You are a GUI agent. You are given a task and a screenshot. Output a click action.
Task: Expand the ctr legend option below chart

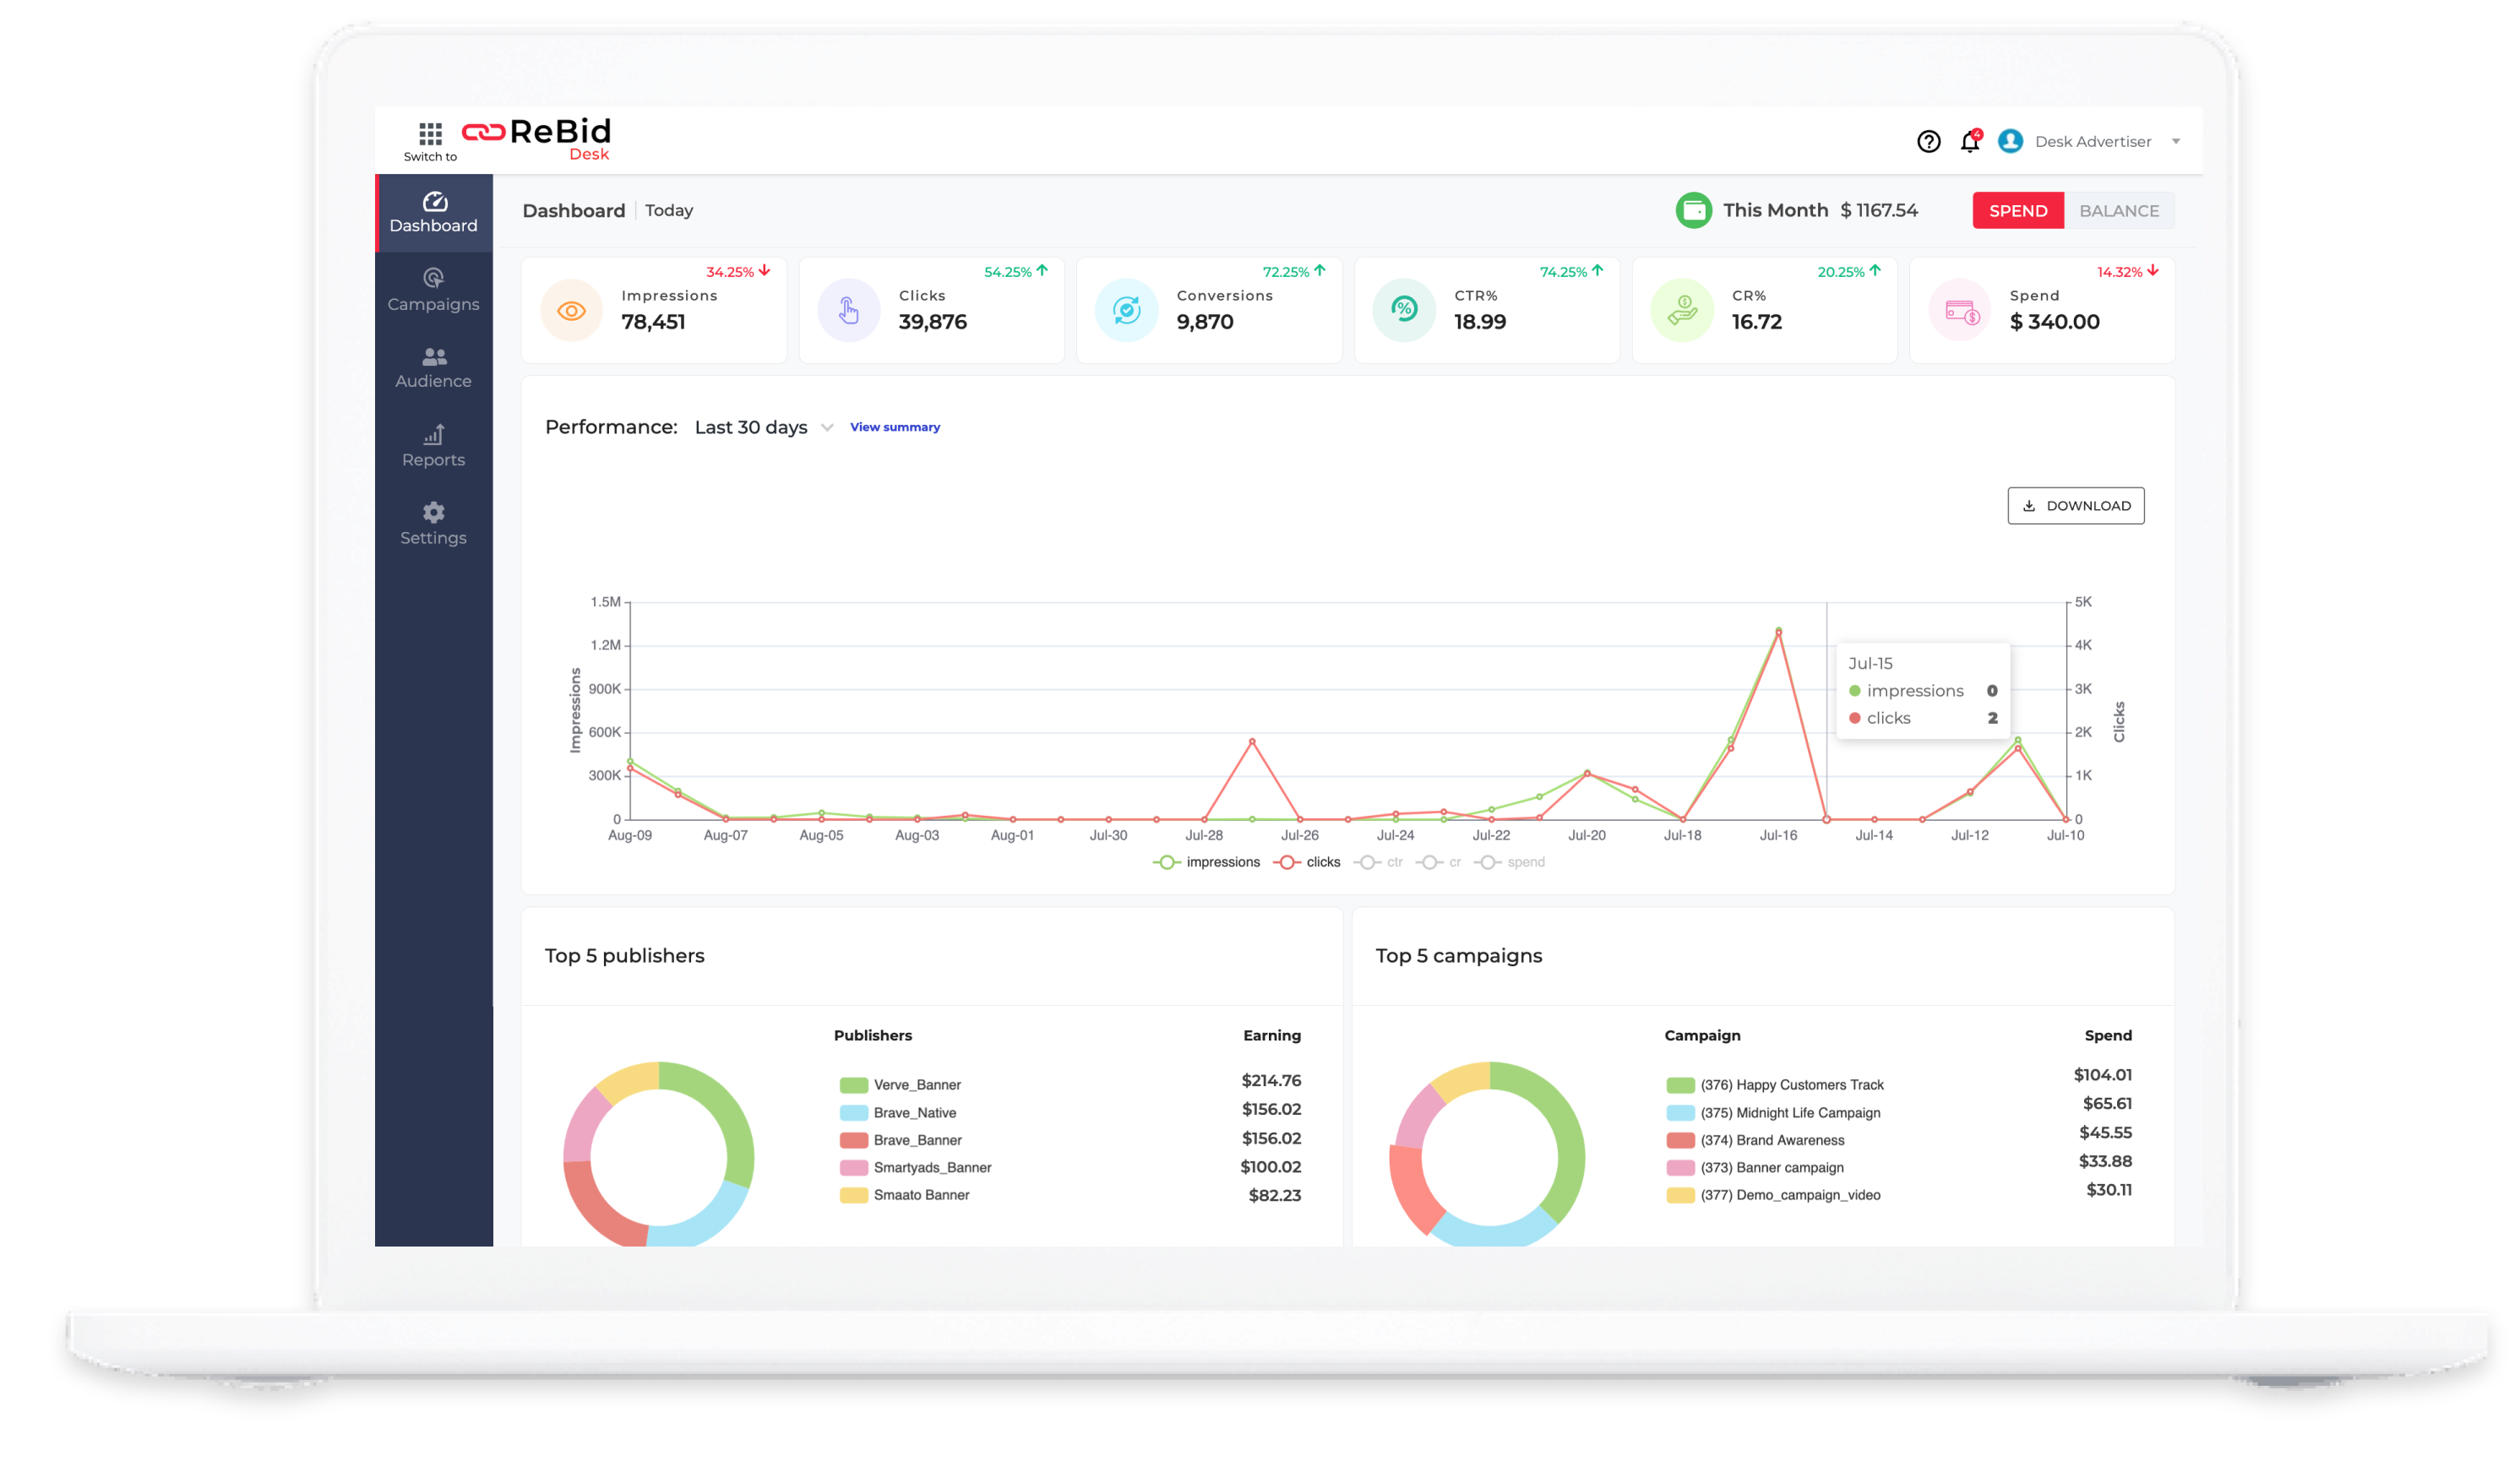[1380, 861]
